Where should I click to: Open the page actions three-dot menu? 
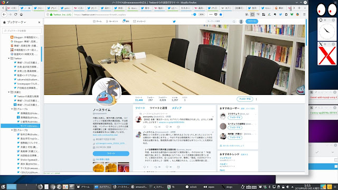point(211,14)
